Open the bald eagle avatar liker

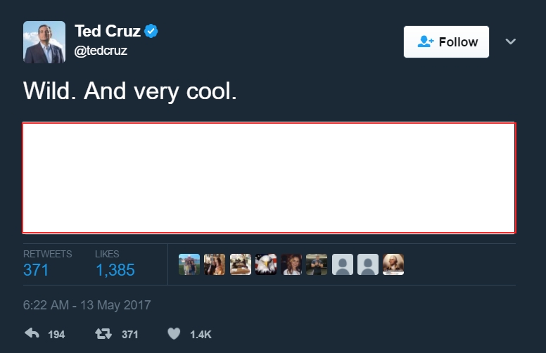266,264
